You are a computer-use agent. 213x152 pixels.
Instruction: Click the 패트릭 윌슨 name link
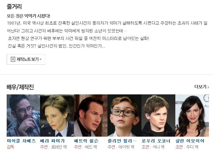pyautogui.click(x=86, y=141)
